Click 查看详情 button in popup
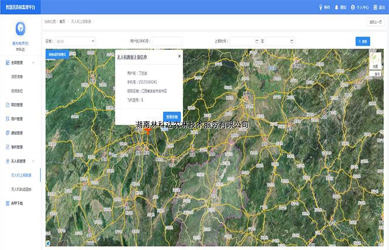The image size is (389, 250). click(x=172, y=117)
